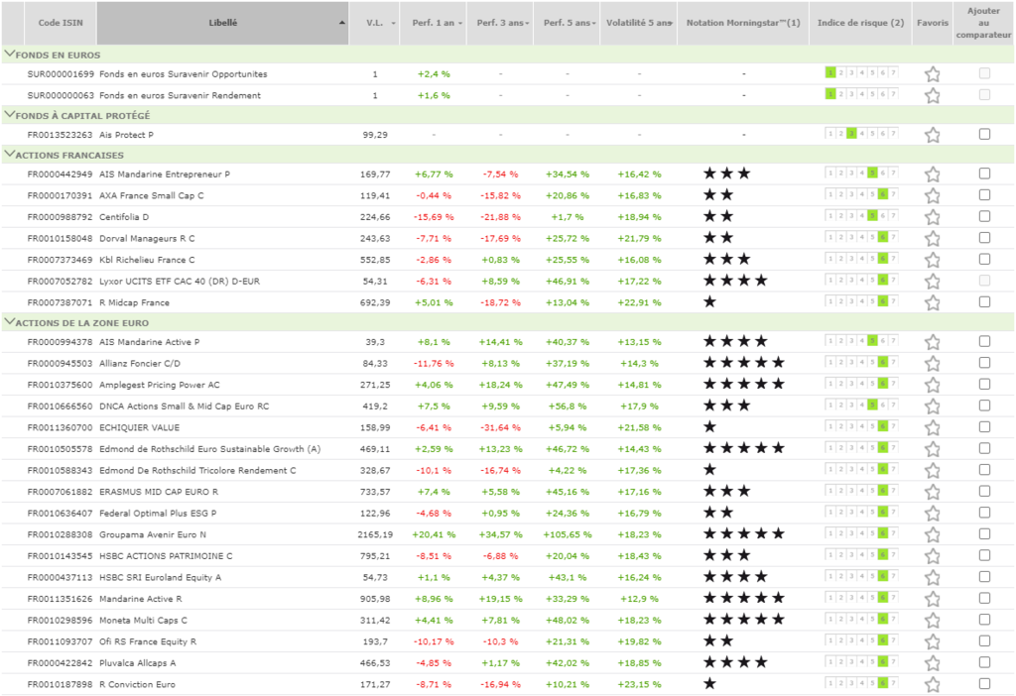Click the favorites star for Groupama Avenir Euro N

pyautogui.click(x=933, y=534)
